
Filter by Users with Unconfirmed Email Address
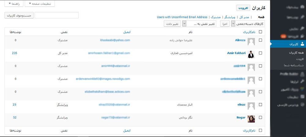pyautogui.click(x=182, y=17)
